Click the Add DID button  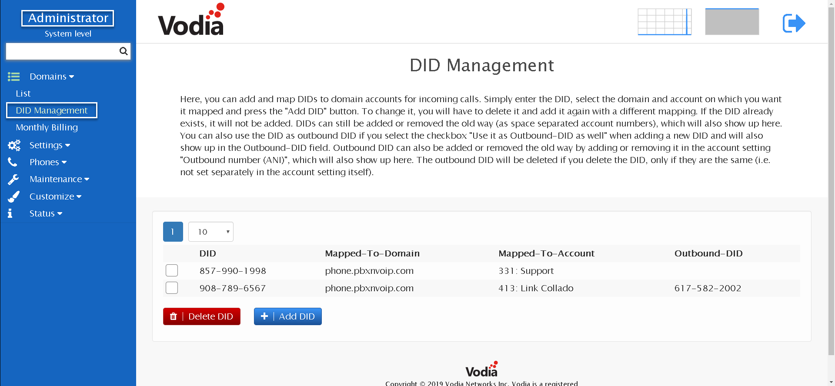tap(288, 316)
